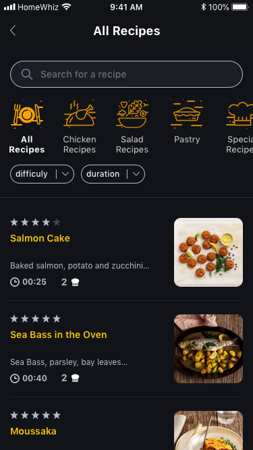Click the Sea Bass chef hat difficulty icon
Screen dimensions: 253x450
point(75,378)
